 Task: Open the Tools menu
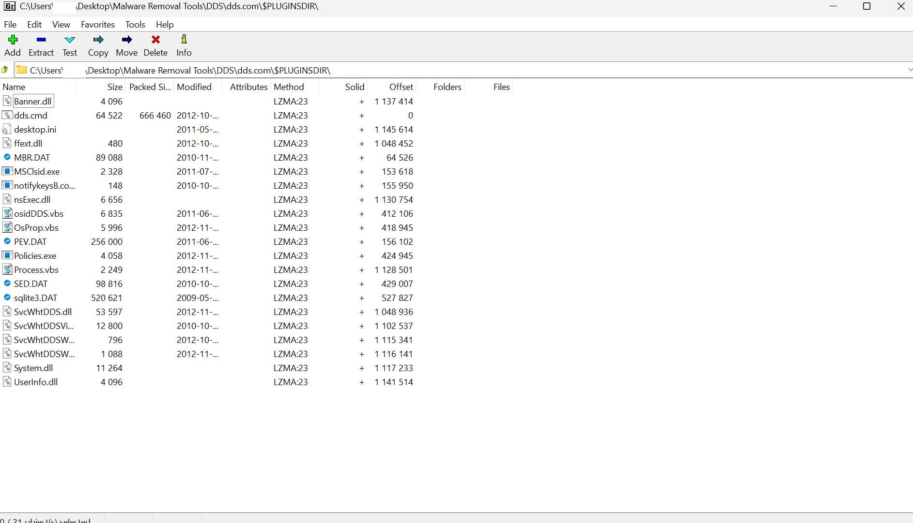click(x=135, y=24)
